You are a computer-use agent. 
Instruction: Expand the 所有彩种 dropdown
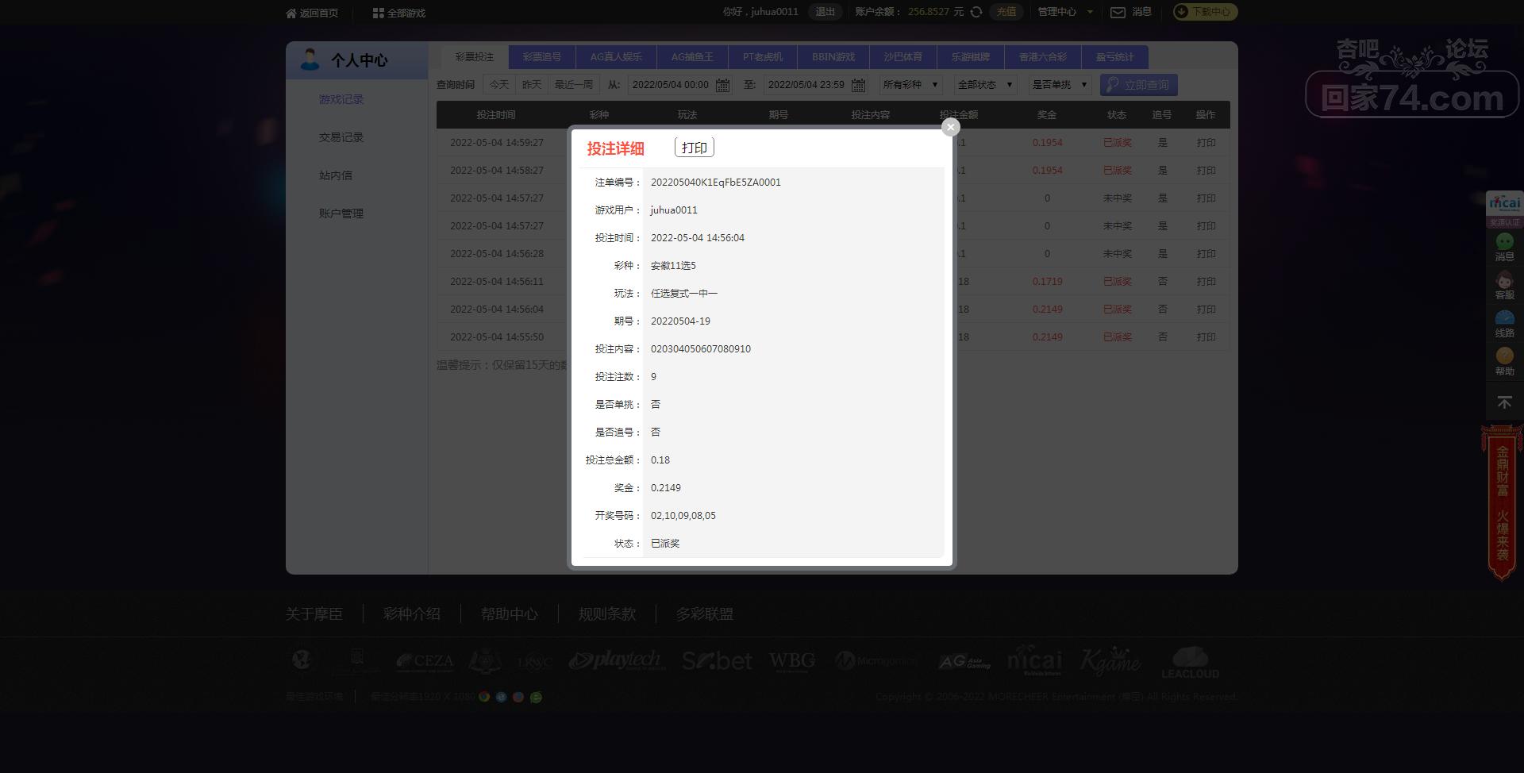(910, 85)
